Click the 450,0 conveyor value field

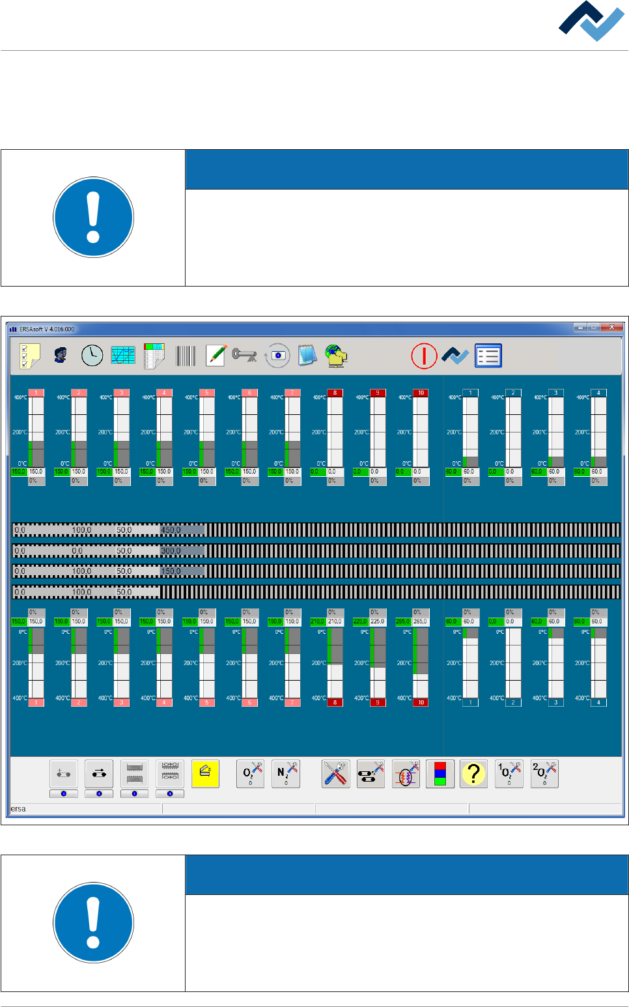[182, 530]
